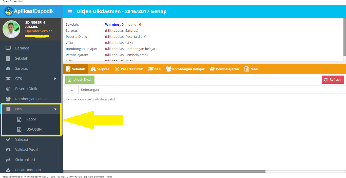
Task: Click the Peserta Didik smiley sidebar icon
Action: [x=8, y=89]
